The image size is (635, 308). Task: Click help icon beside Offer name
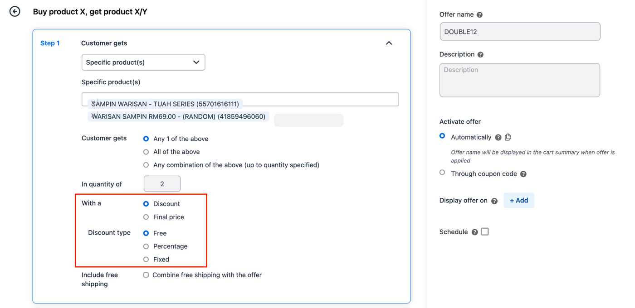tap(479, 15)
